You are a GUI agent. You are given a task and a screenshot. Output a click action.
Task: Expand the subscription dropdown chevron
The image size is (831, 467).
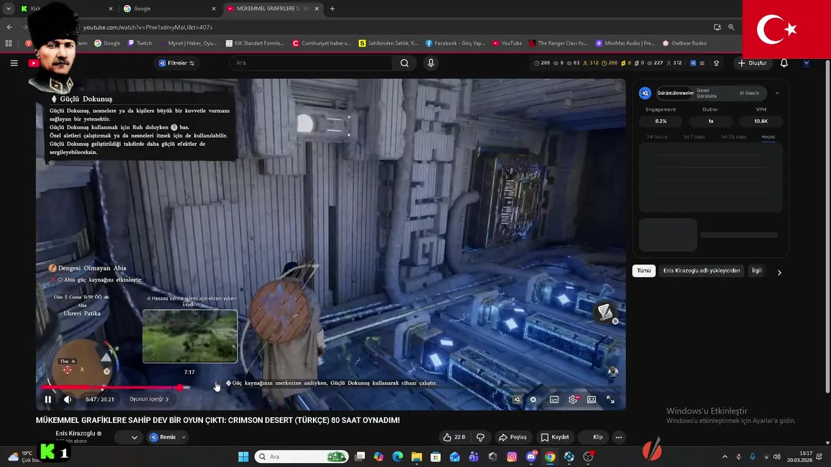pos(134,437)
